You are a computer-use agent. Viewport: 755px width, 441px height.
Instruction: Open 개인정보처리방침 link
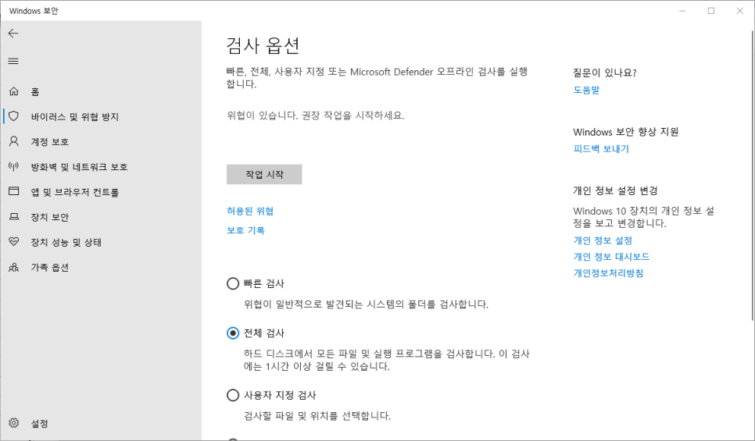click(608, 272)
